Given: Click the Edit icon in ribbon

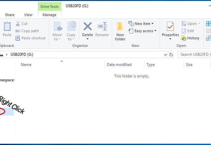Looking at the screenshot, I should pos(184,31).
